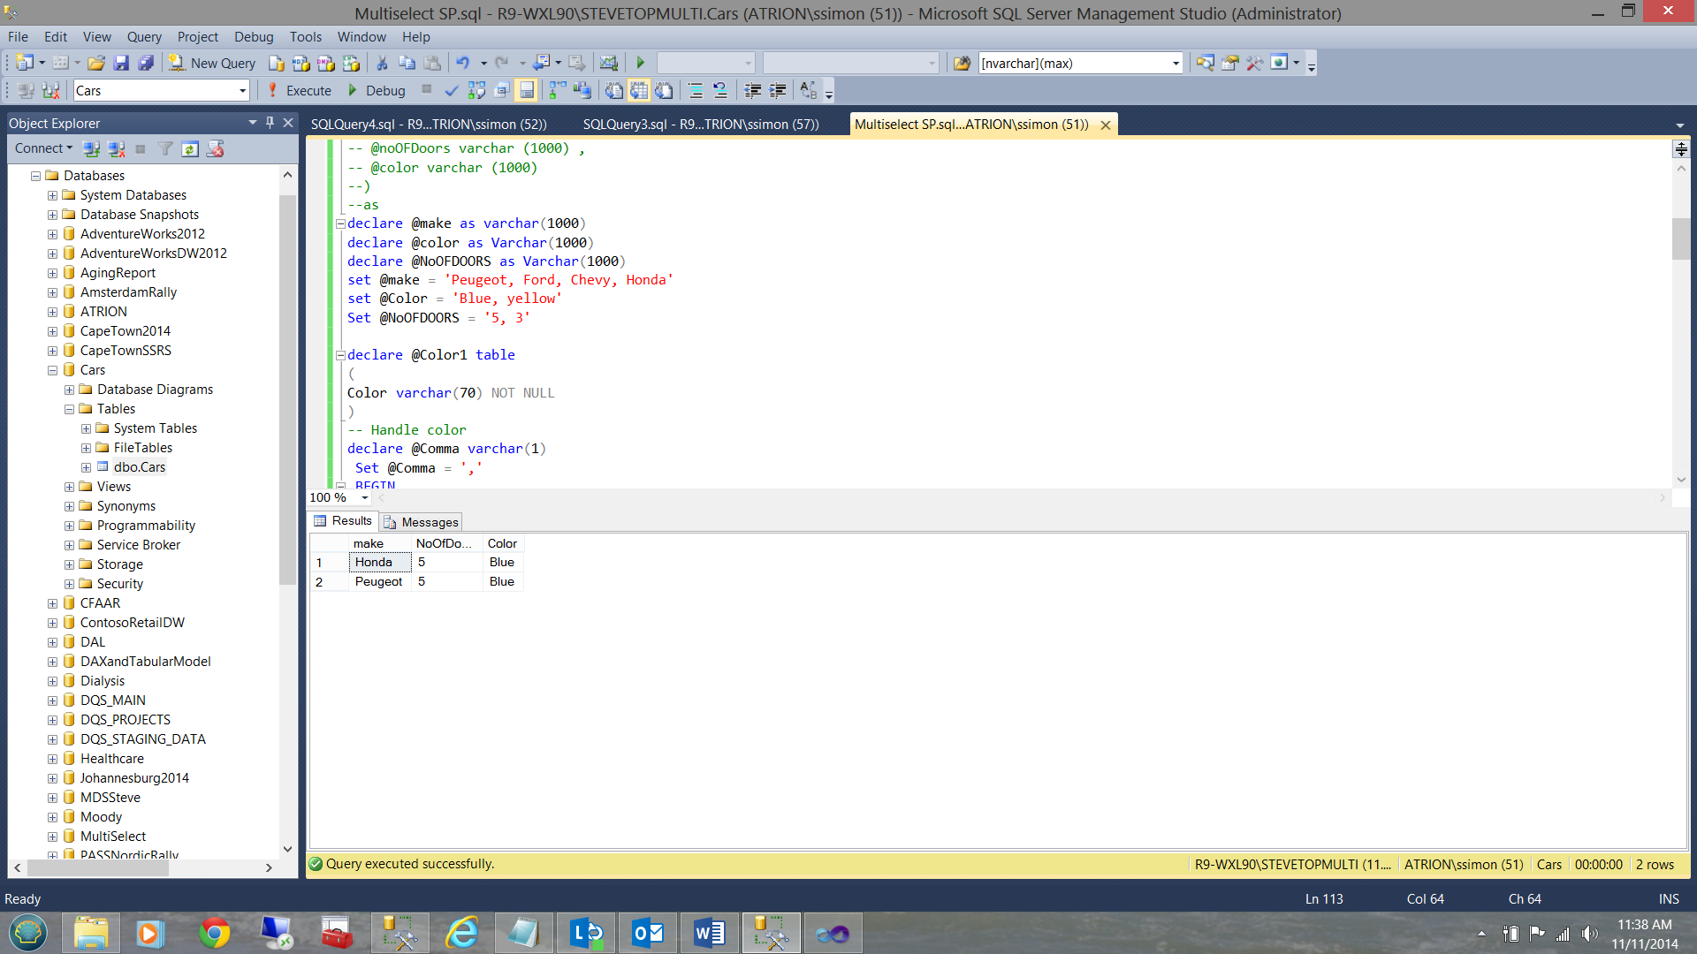This screenshot has height=954, width=1697.
Task: Click the Parse query checkmark icon
Action: pyautogui.click(x=452, y=90)
